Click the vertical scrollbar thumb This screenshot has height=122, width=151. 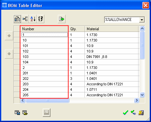point(142,45)
